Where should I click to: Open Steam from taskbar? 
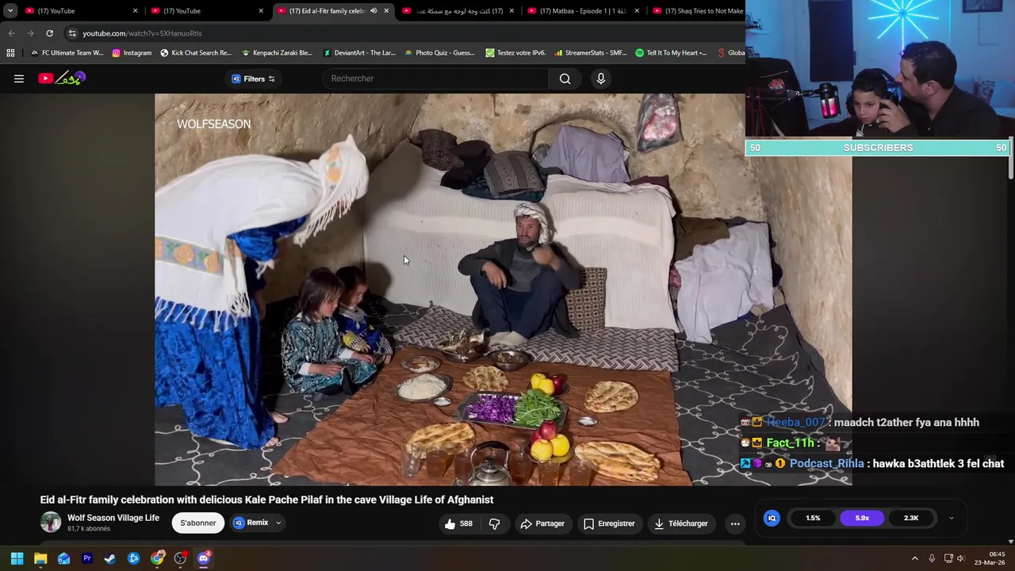pos(110,558)
